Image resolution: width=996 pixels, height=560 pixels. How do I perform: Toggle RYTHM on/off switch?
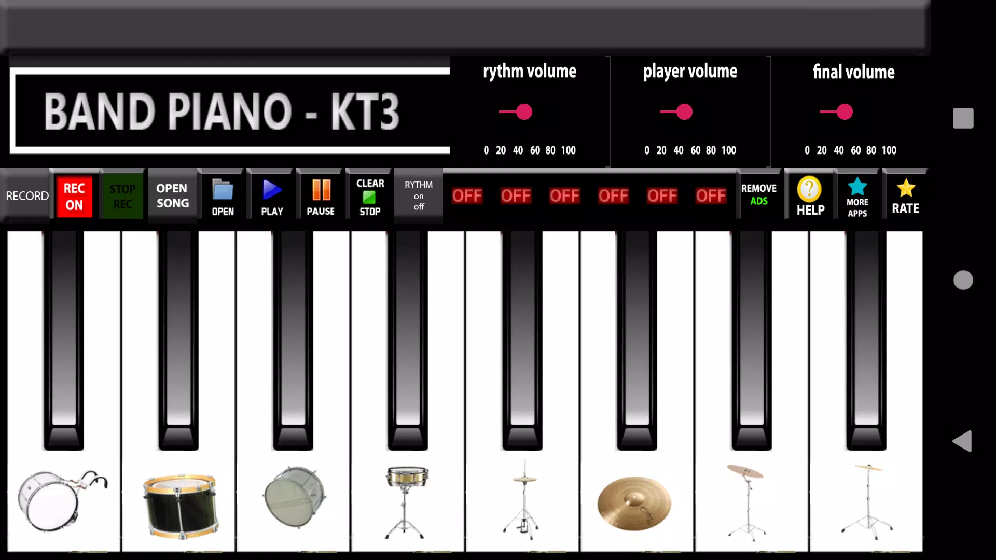click(418, 196)
